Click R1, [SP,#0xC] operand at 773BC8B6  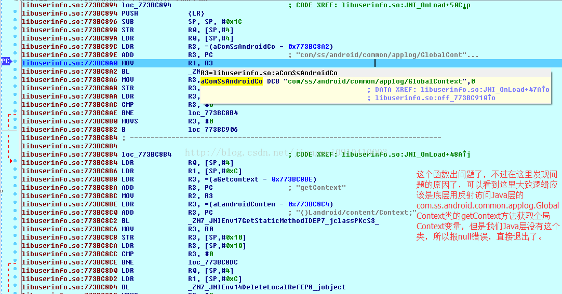pos(215,171)
